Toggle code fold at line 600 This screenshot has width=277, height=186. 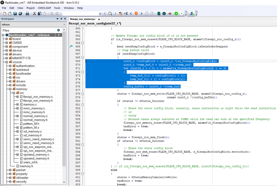coord(82,174)
